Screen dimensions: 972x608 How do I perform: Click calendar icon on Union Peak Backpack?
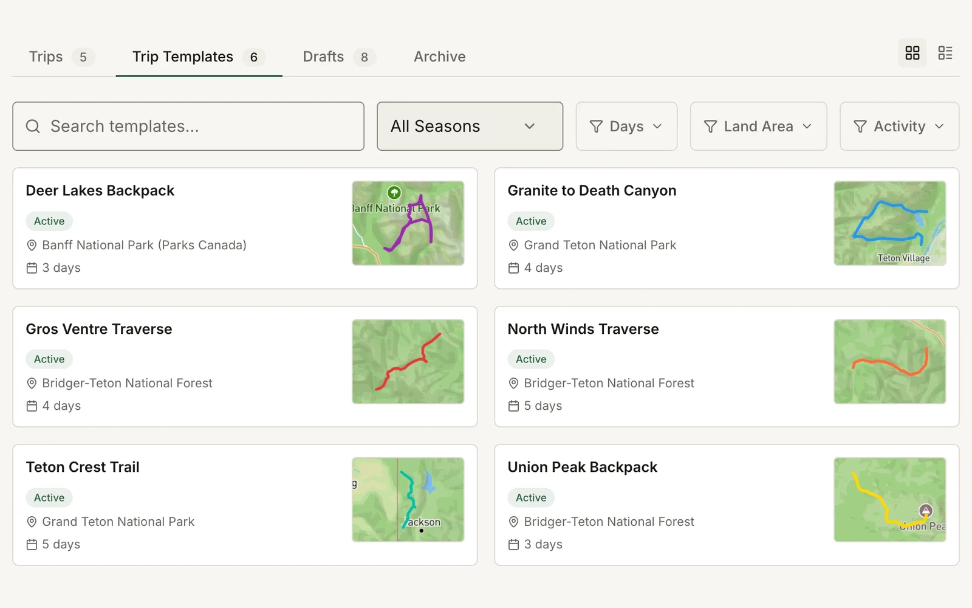pos(513,544)
